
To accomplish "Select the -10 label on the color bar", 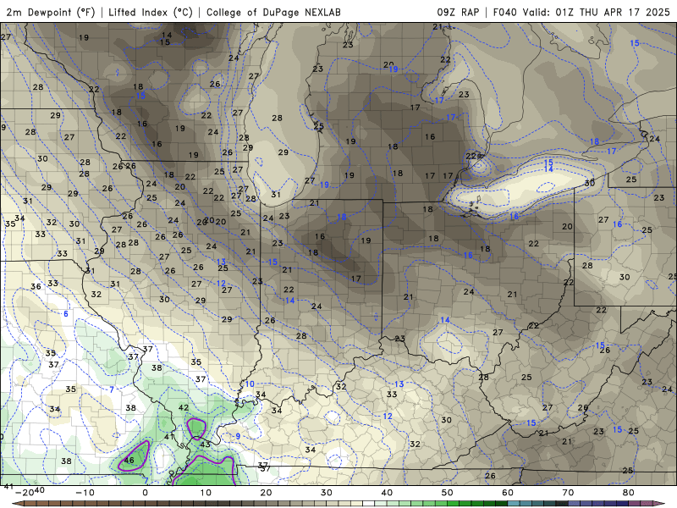I will point(85,493).
